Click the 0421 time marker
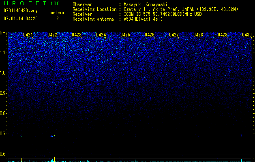255x162 pixels. point(28,35)
